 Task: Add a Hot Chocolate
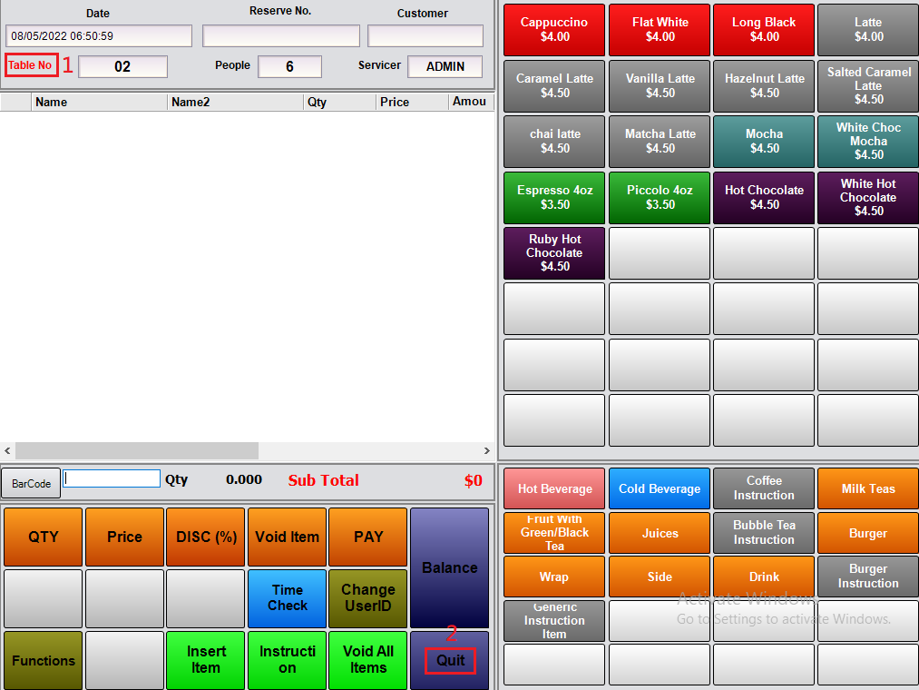764,198
